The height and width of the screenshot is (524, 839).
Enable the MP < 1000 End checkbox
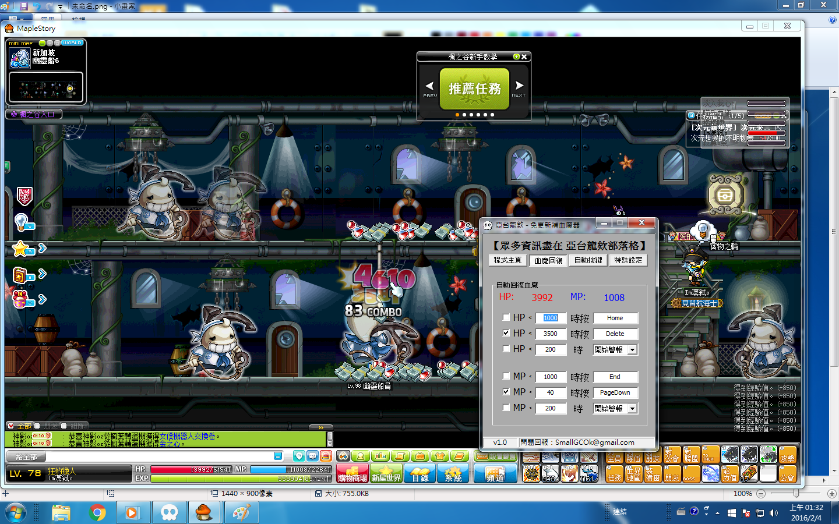[x=506, y=376]
